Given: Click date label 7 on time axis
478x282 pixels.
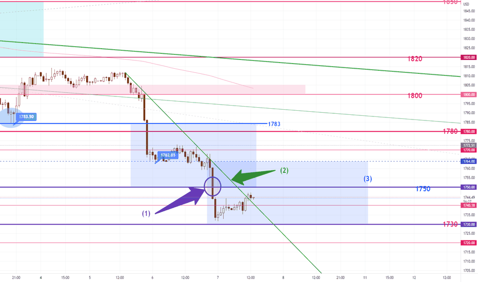Looking at the screenshot, I should [x=217, y=278].
